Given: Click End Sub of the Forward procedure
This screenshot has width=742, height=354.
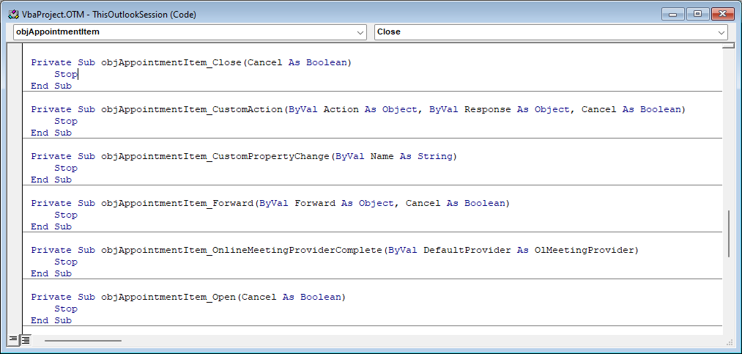Looking at the screenshot, I should coord(51,226).
